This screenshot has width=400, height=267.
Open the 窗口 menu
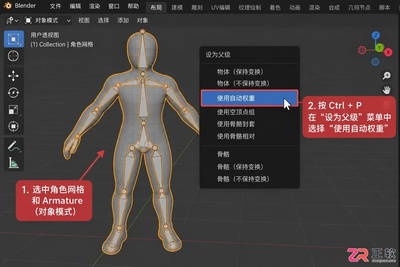[x=114, y=6]
